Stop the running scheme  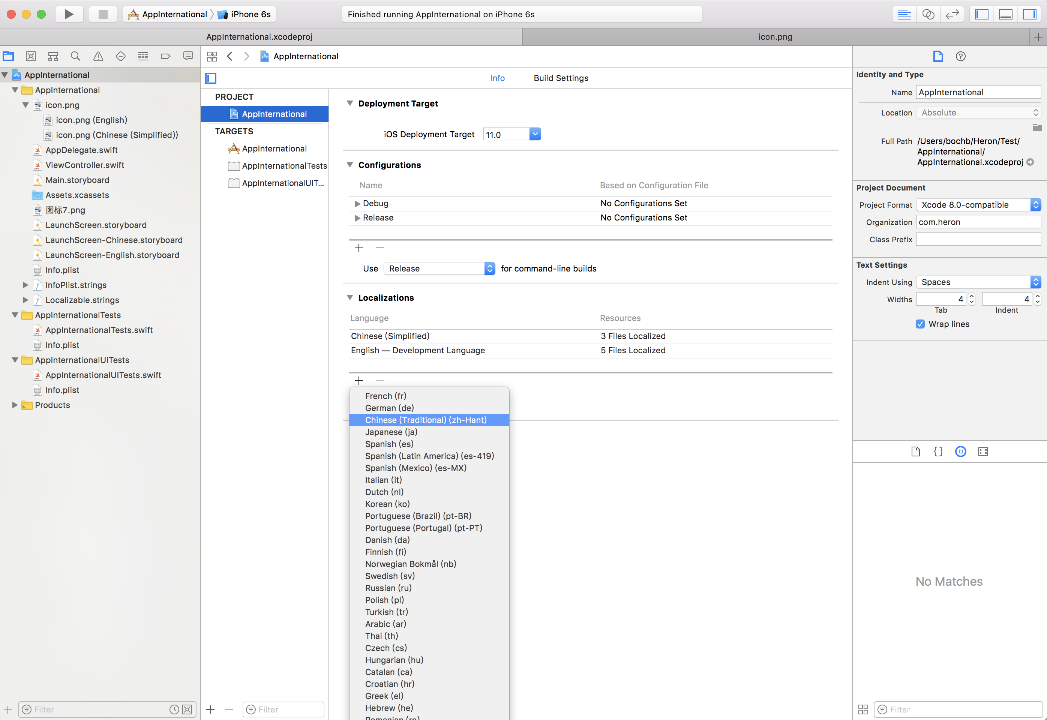point(103,14)
